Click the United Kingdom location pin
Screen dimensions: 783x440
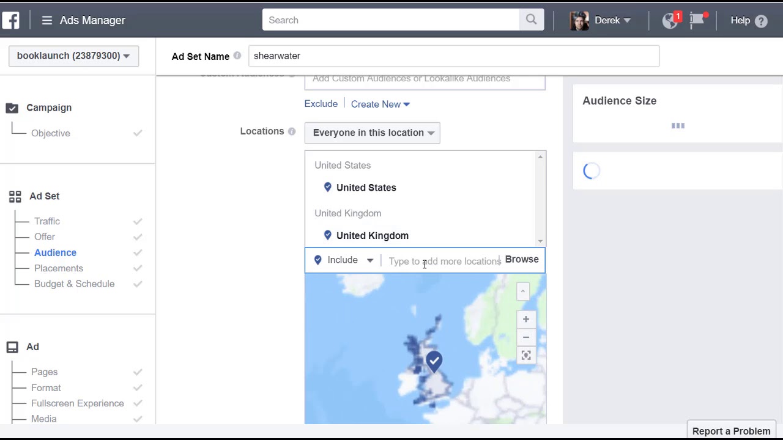[328, 235]
